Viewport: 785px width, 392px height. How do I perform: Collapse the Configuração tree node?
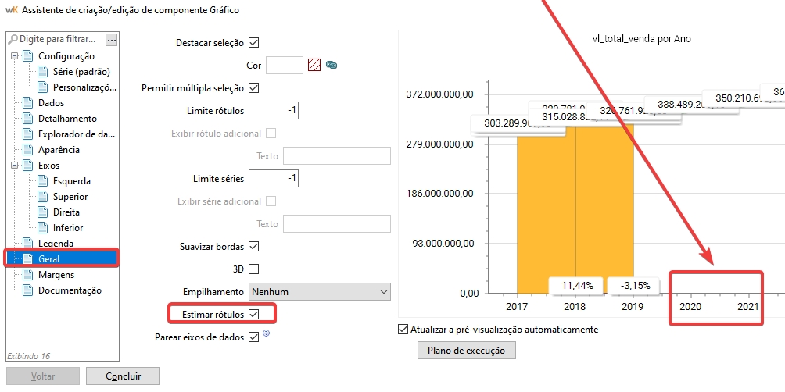[14, 56]
